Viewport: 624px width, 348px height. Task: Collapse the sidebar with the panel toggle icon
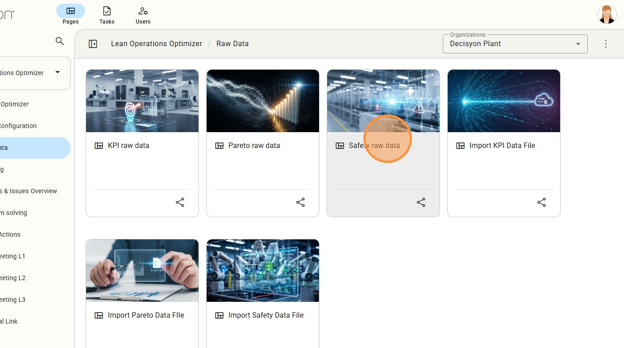coord(93,44)
